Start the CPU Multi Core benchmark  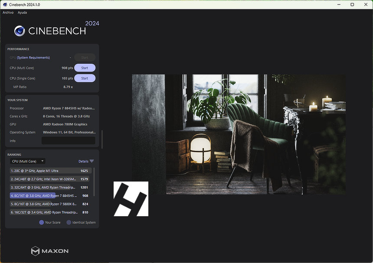click(x=85, y=68)
